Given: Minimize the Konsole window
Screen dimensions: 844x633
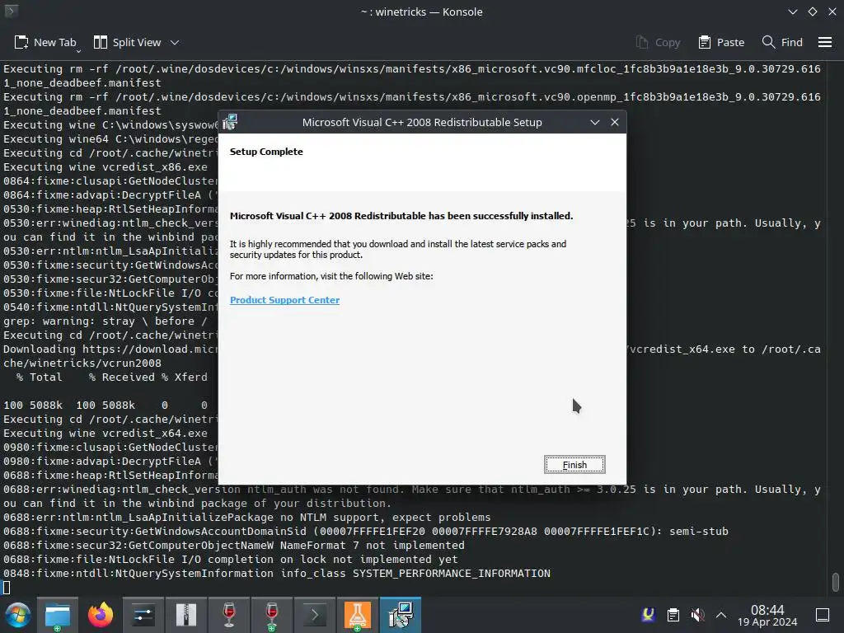Looking at the screenshot, I should coord(792,12).
